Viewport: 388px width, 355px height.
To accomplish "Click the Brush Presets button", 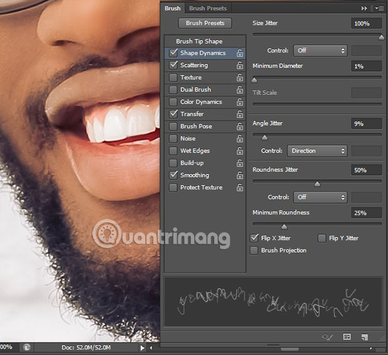I will click(x=205, y=23).
